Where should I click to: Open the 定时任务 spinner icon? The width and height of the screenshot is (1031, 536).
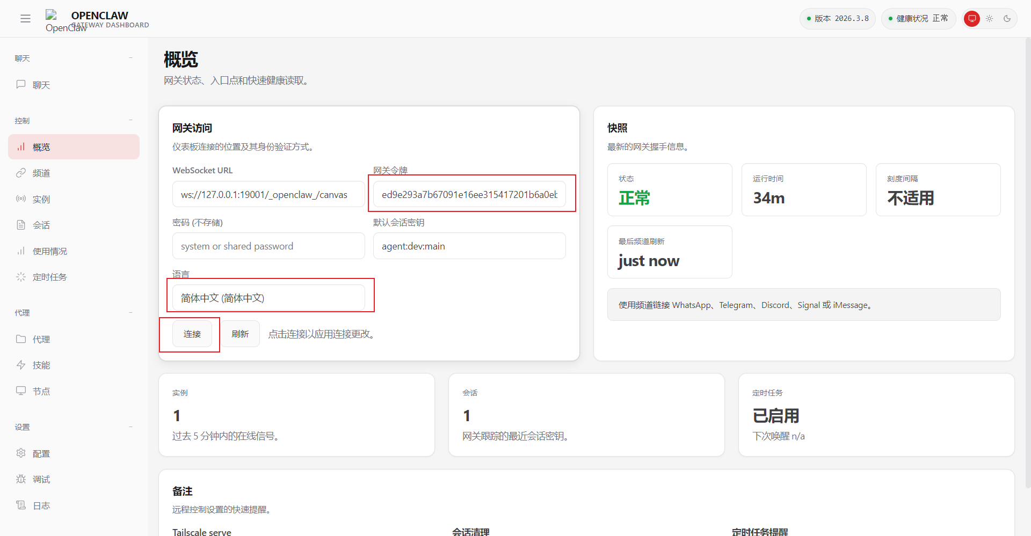tap(21, 277)
